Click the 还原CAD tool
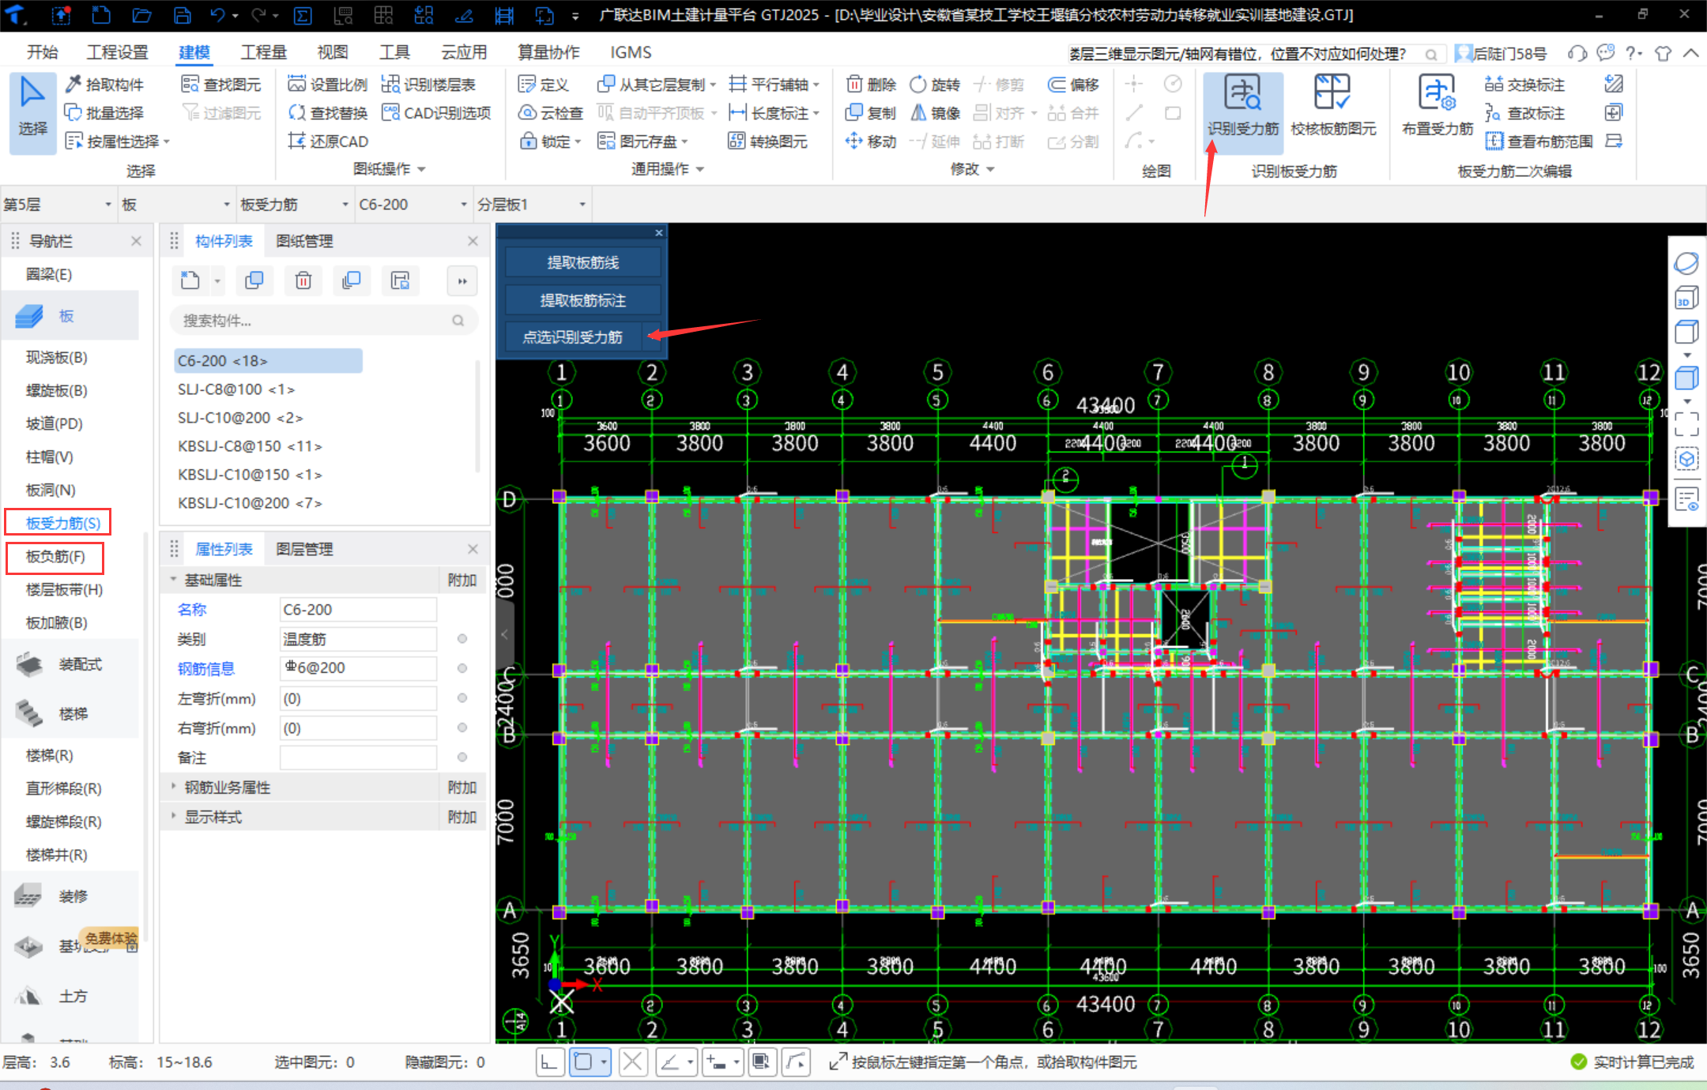The height and width of the screenshot is (1090, 1707). (x=328, y=141)
